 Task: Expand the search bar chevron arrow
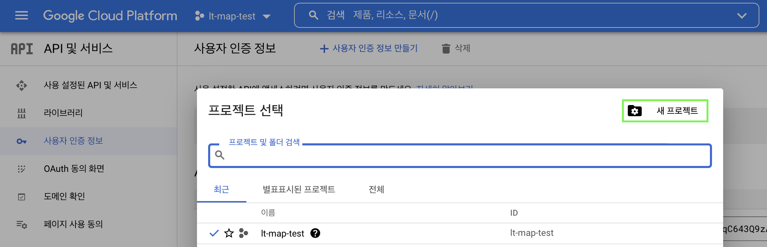tap(742, 16)
